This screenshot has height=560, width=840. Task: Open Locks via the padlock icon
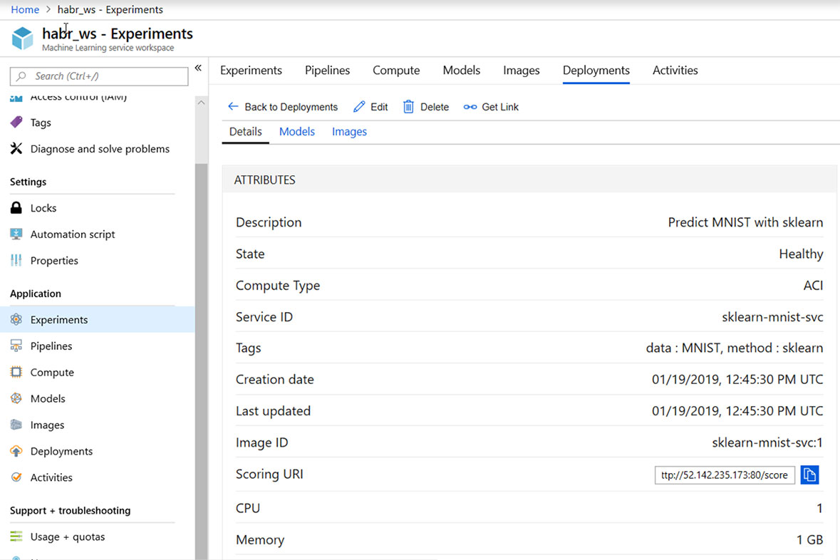coord(16,208)
